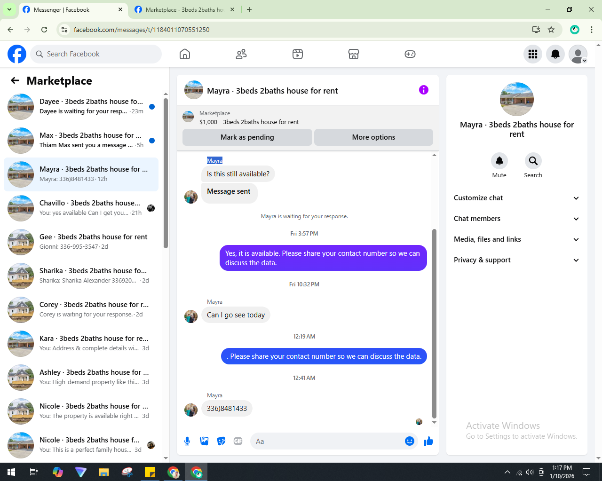The image size is (602, 481).
Task: Open the volume icon in system tray
Action: pyautogui.click(x=530, y=472)
